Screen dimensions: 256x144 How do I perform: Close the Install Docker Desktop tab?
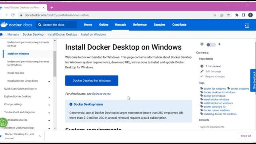(44, 8)
